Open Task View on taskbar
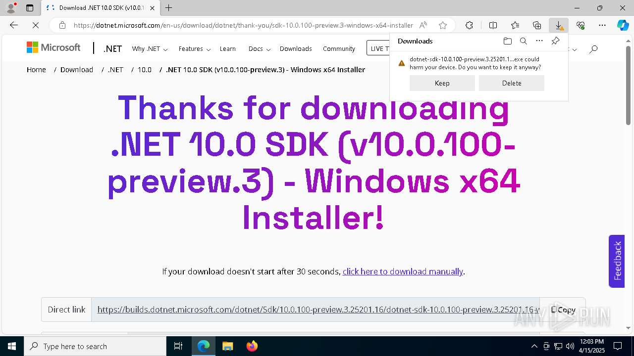Viewport: 634px width, 356px height. point(178,346)
